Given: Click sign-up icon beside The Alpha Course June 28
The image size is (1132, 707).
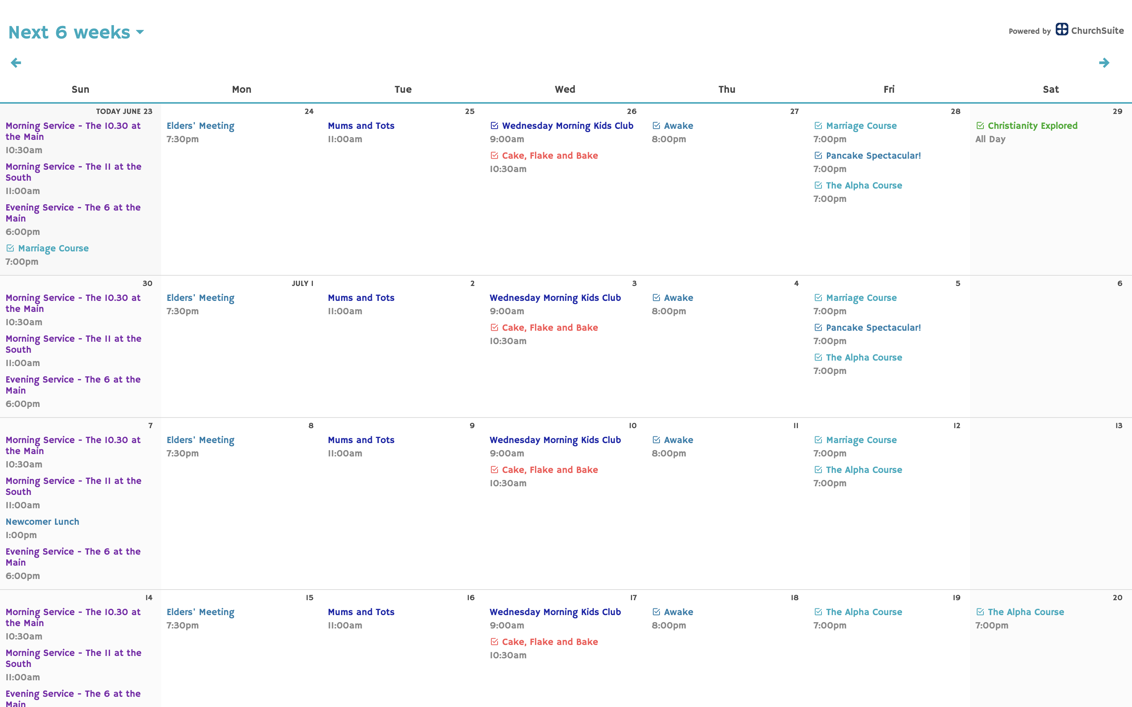Looking at the screenshot, I should tap(818, 186).
